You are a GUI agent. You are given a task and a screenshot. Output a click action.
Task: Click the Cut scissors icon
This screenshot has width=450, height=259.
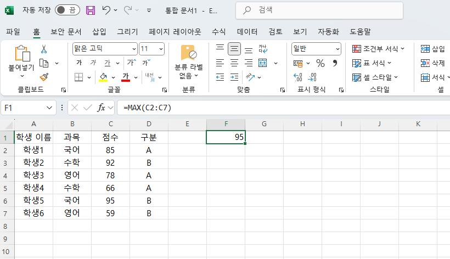click(44, 49)
